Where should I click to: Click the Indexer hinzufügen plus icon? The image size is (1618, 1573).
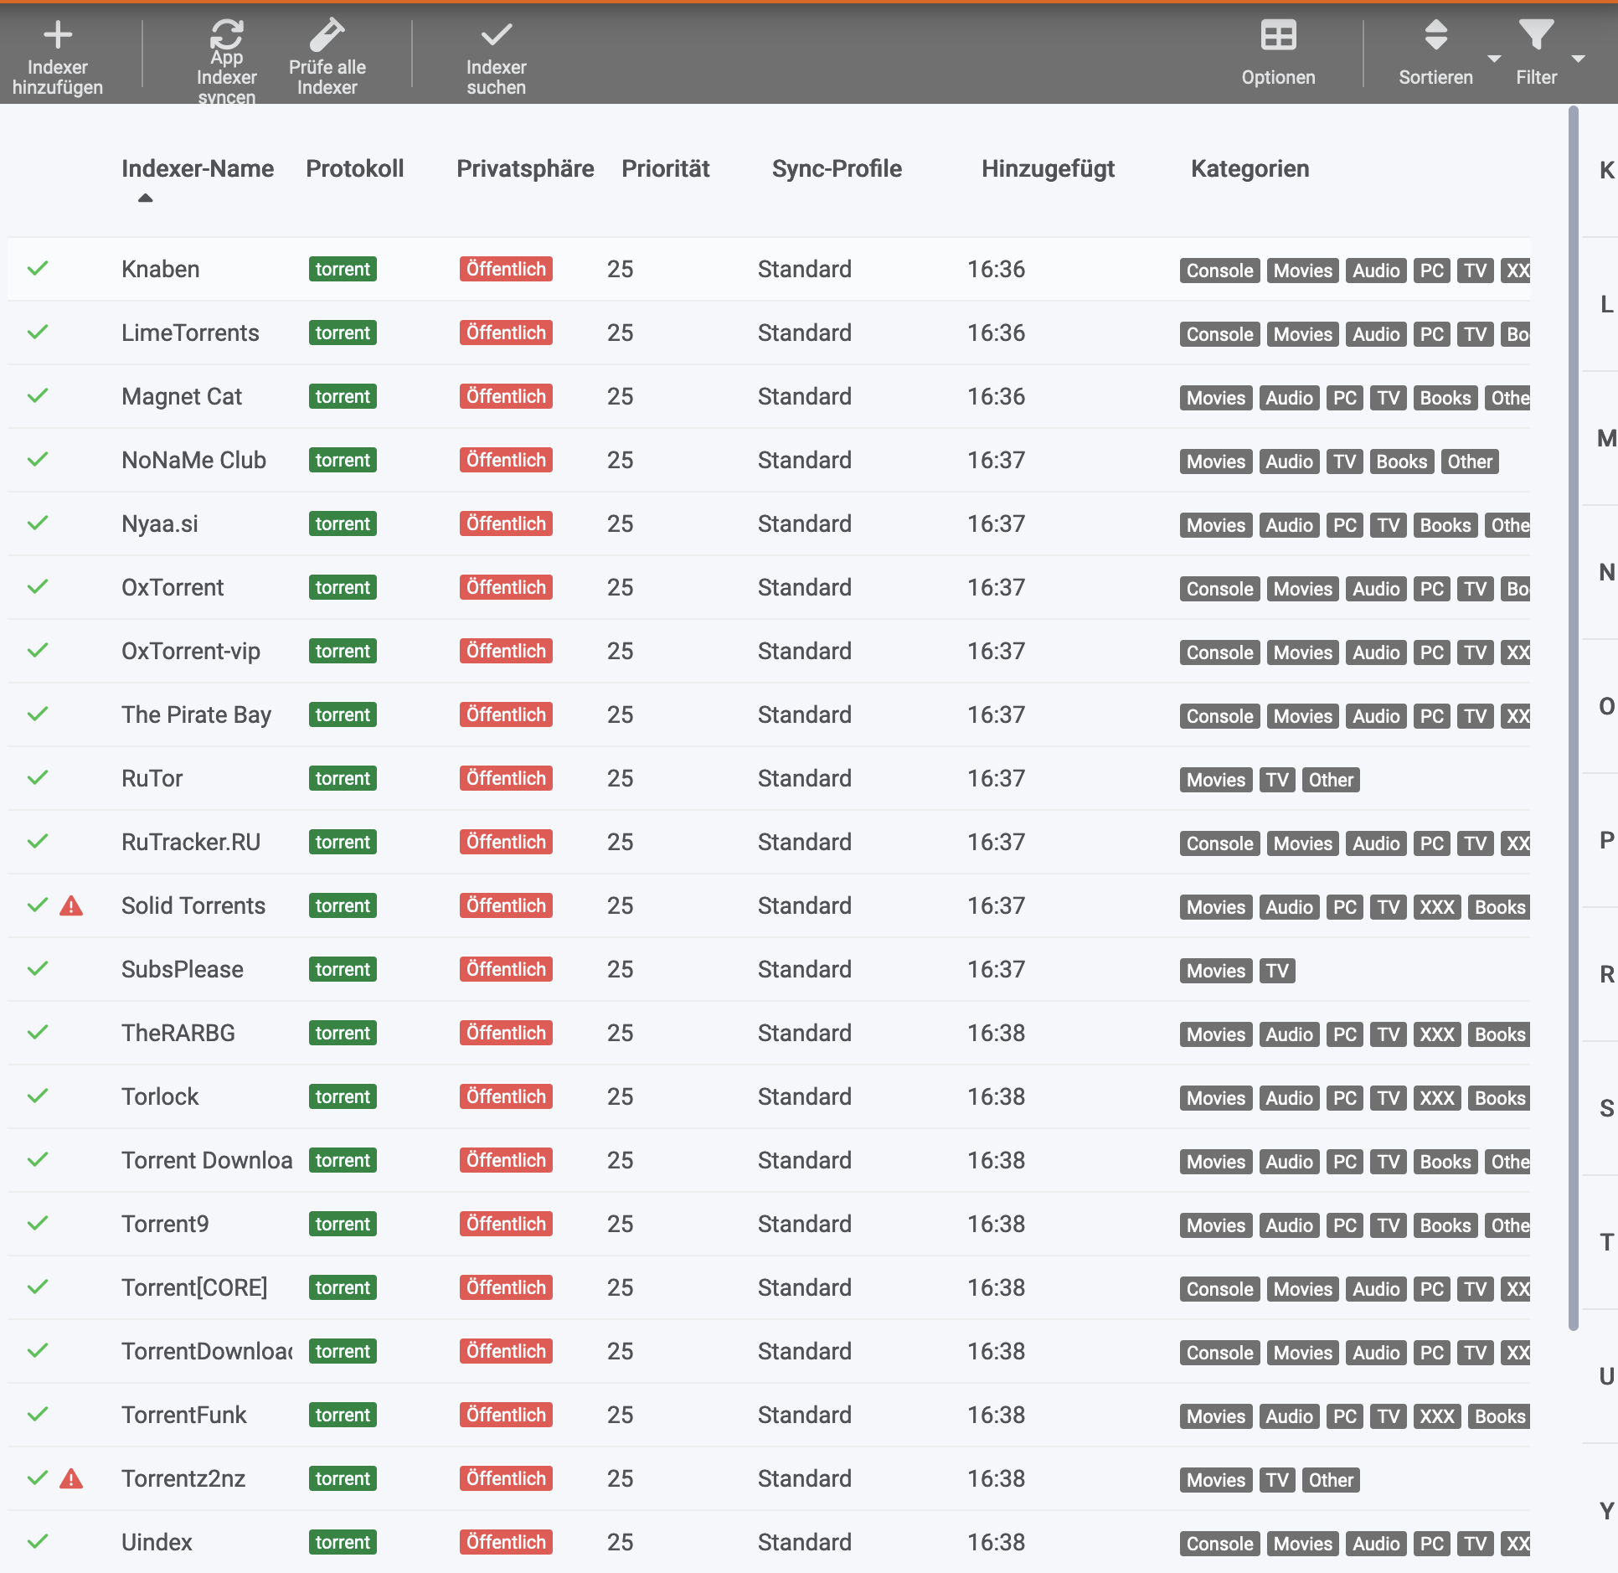click(58, 35)
